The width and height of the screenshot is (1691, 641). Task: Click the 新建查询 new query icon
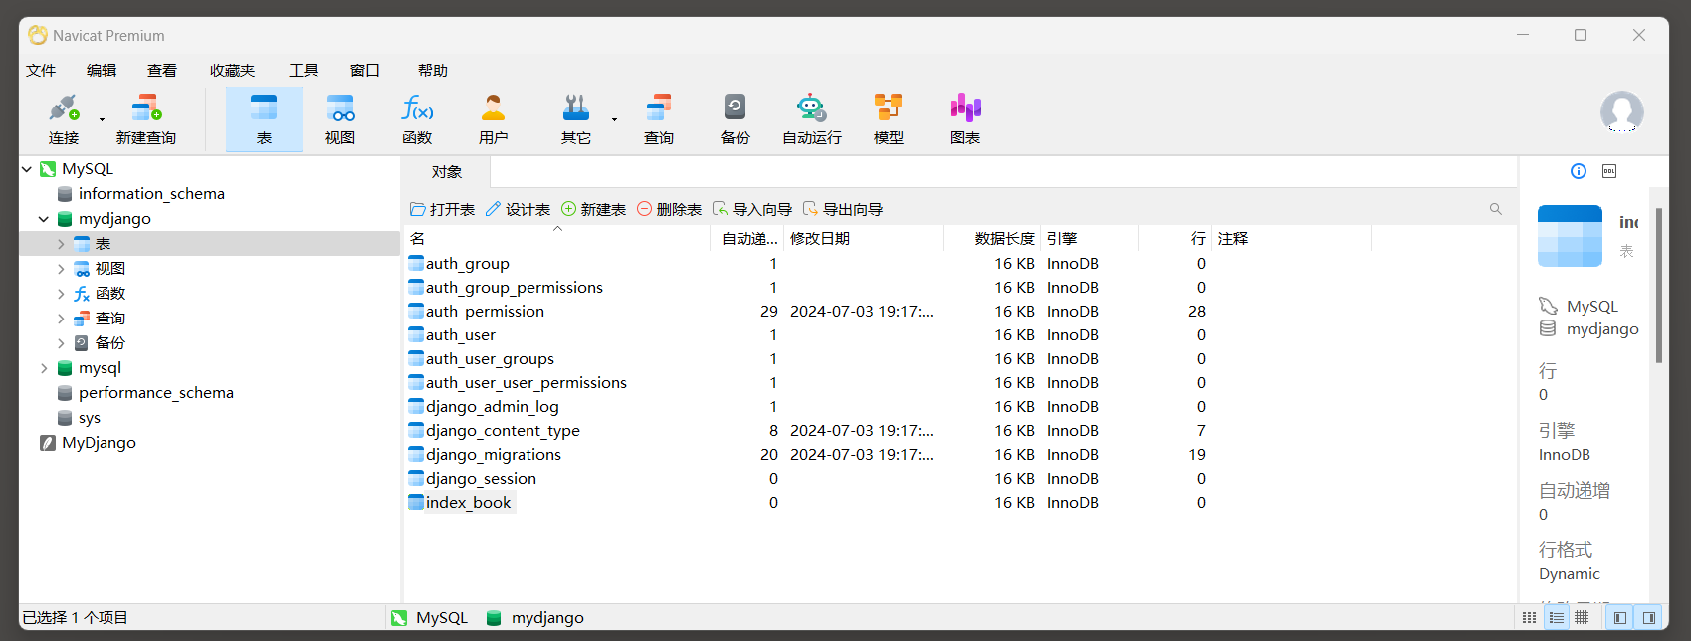146,118
